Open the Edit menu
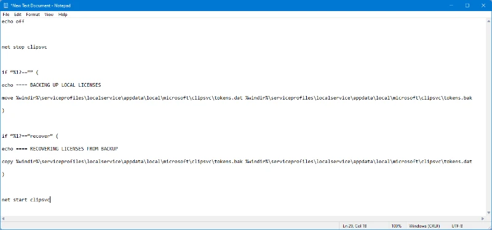 click(18, 14)
